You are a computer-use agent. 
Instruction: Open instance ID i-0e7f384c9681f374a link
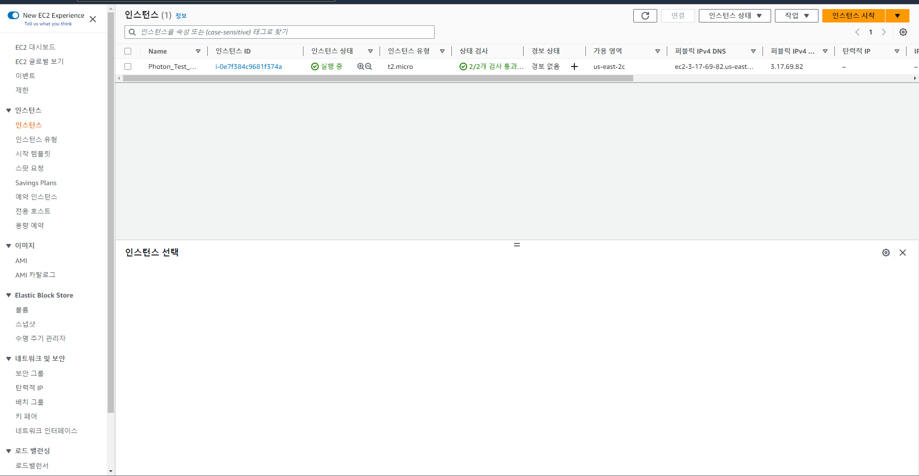pyautogui.click(x=248, y=66)
